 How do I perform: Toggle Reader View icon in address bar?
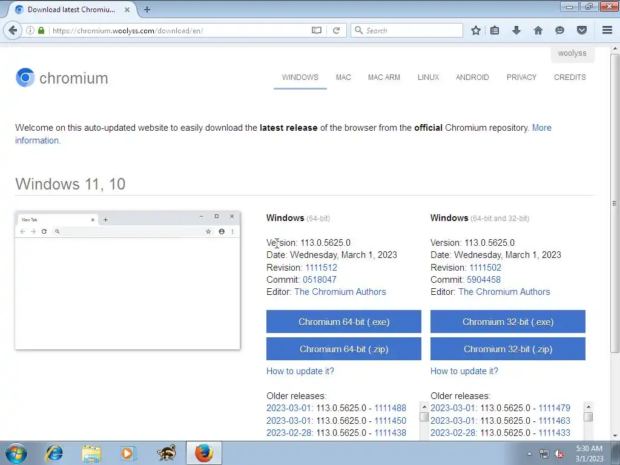click(316, 30)
